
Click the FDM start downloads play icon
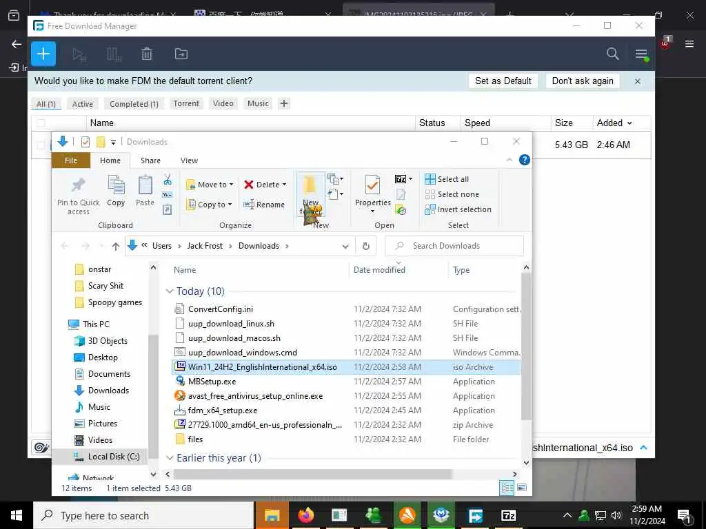(79, 54)
